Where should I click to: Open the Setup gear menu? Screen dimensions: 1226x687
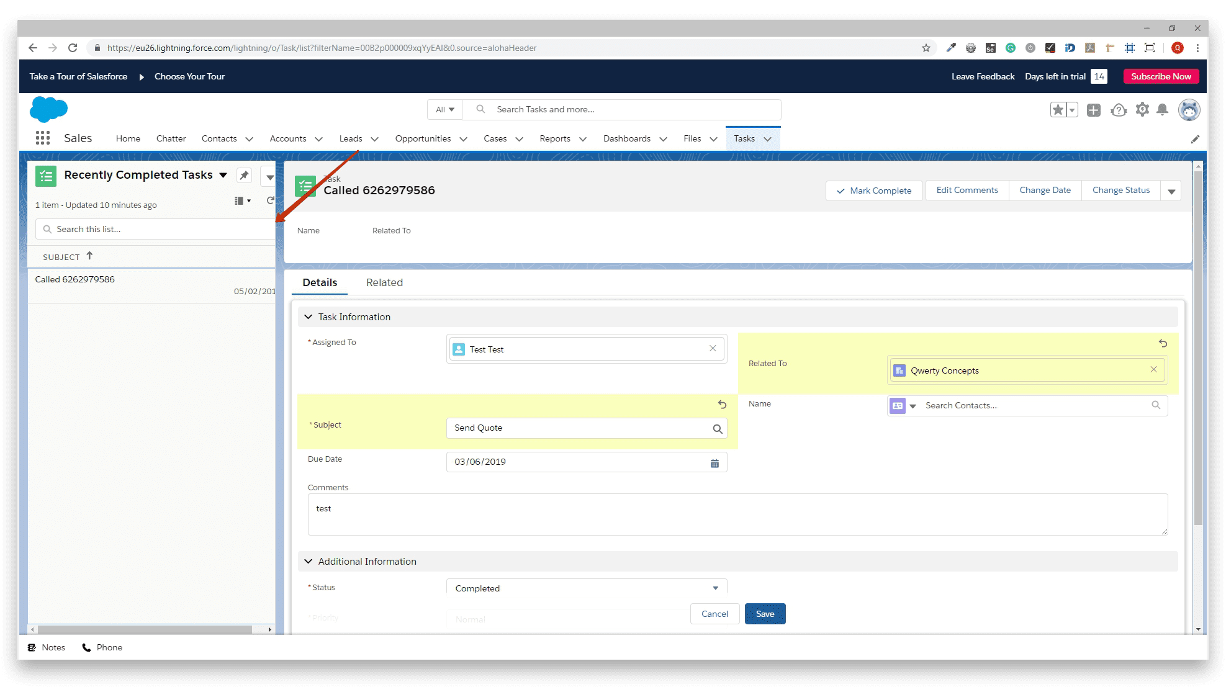1142,110
